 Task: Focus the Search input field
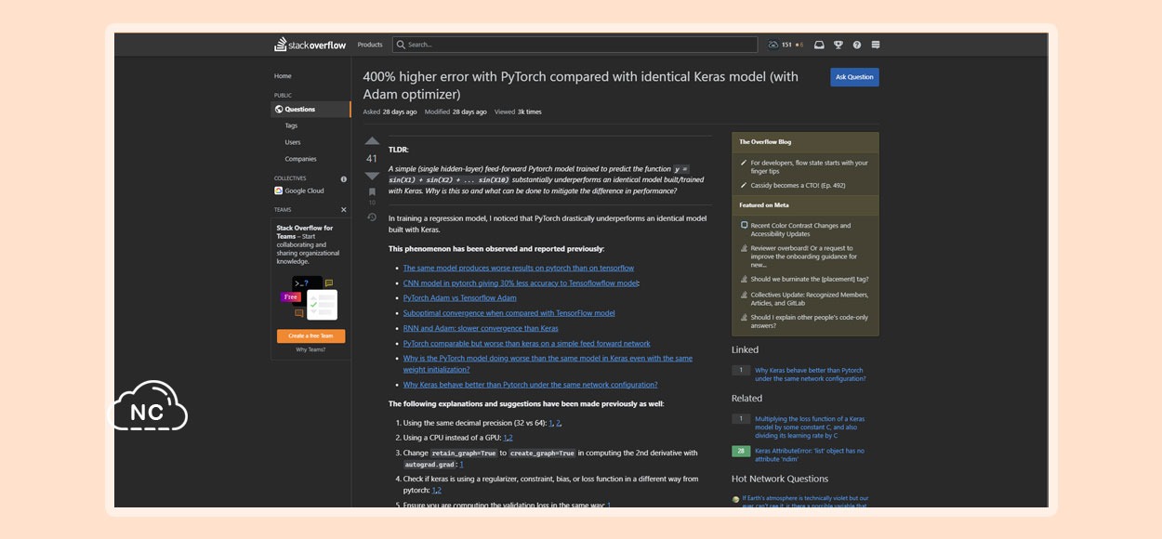[574, 45]
